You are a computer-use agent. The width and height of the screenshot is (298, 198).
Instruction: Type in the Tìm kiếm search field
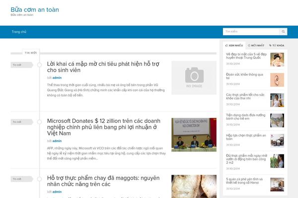tap(251, 32)
